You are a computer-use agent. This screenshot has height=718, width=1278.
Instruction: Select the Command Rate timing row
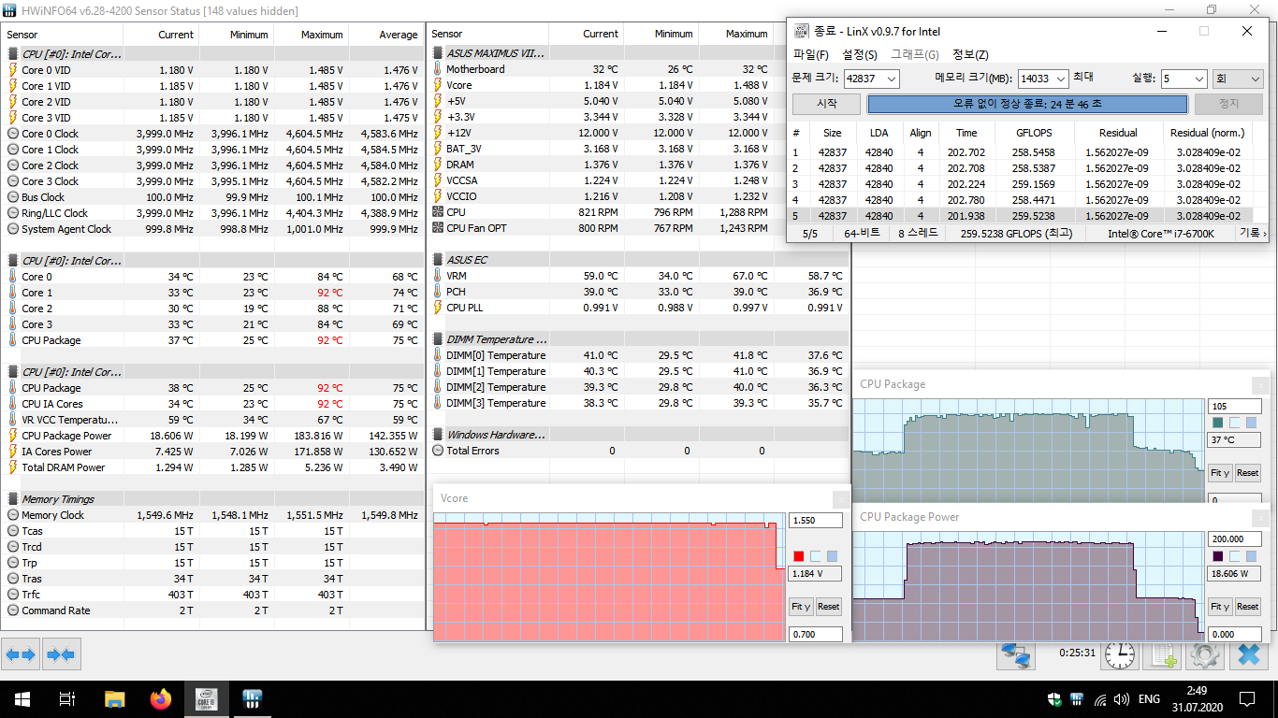pos(213,610)
